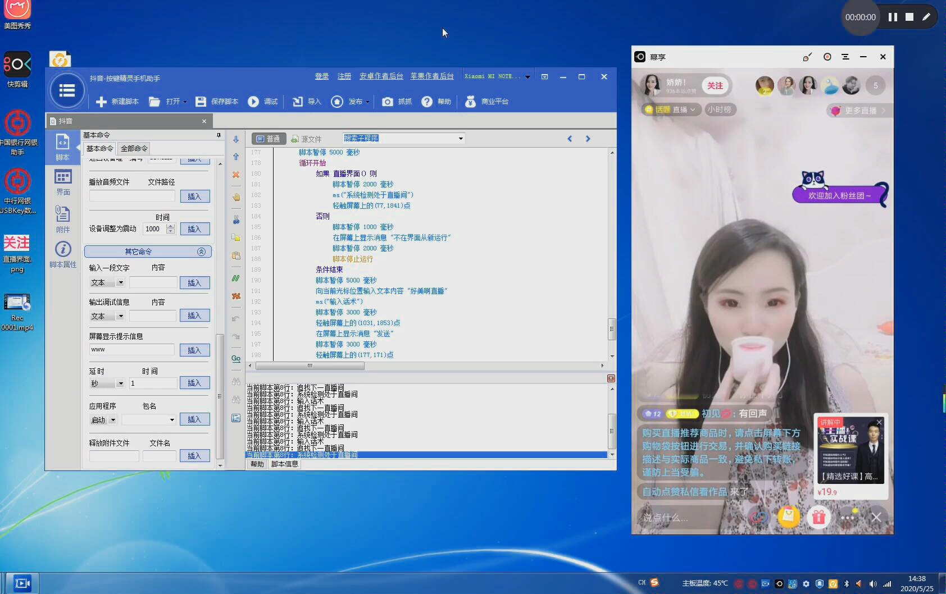Click the green comment slashes icon

[236, 278]
